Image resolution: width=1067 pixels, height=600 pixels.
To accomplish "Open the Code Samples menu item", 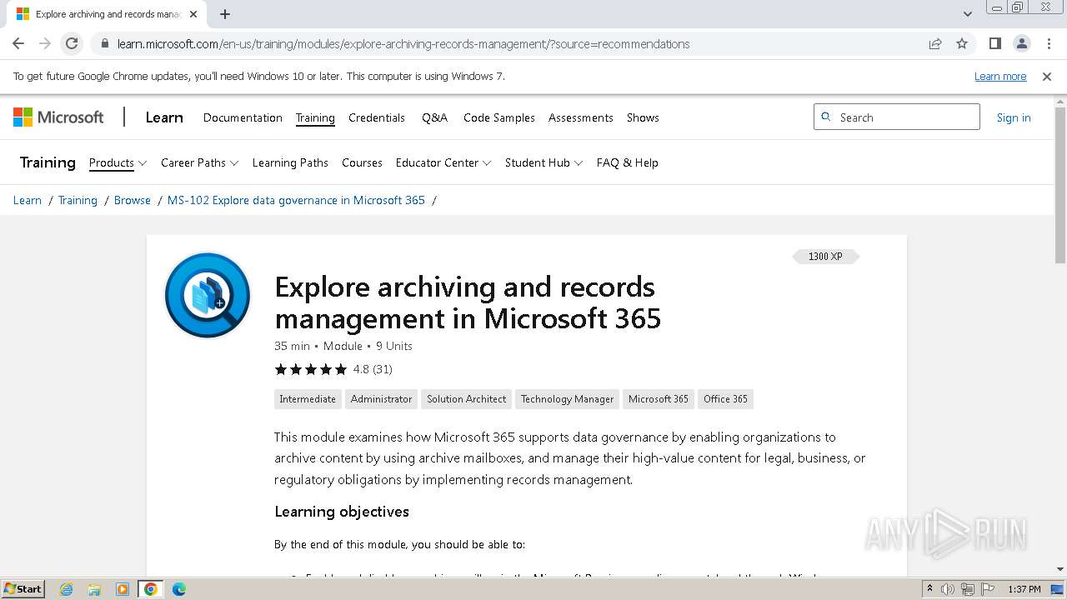I will click(499, 117).
